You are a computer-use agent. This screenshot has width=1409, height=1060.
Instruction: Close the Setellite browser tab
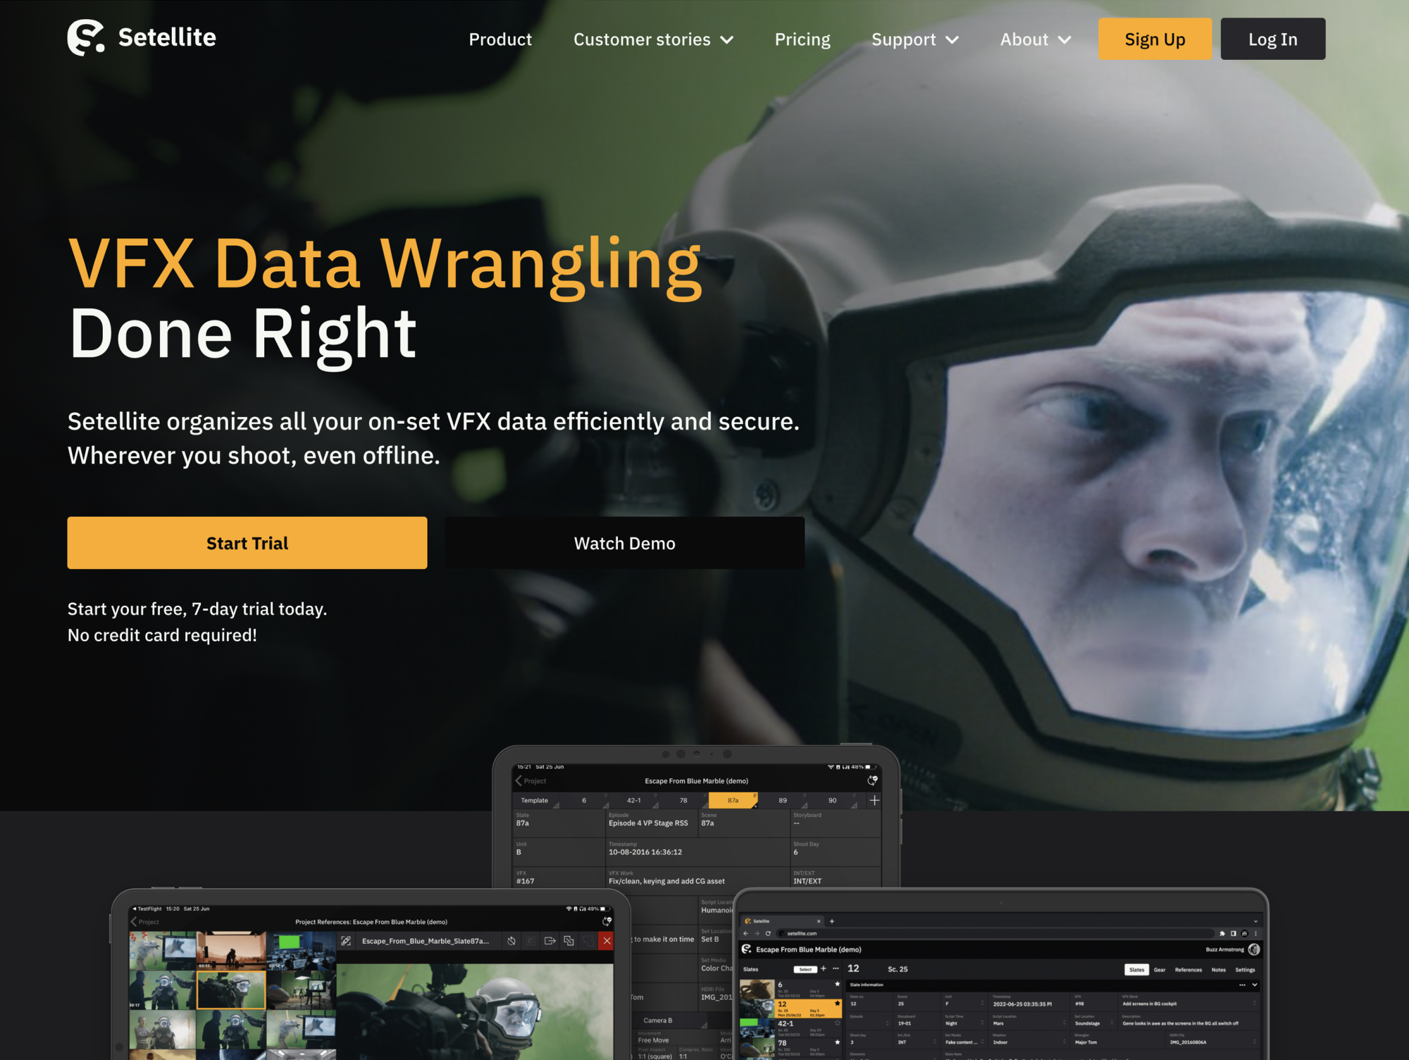tap(819, 921)
